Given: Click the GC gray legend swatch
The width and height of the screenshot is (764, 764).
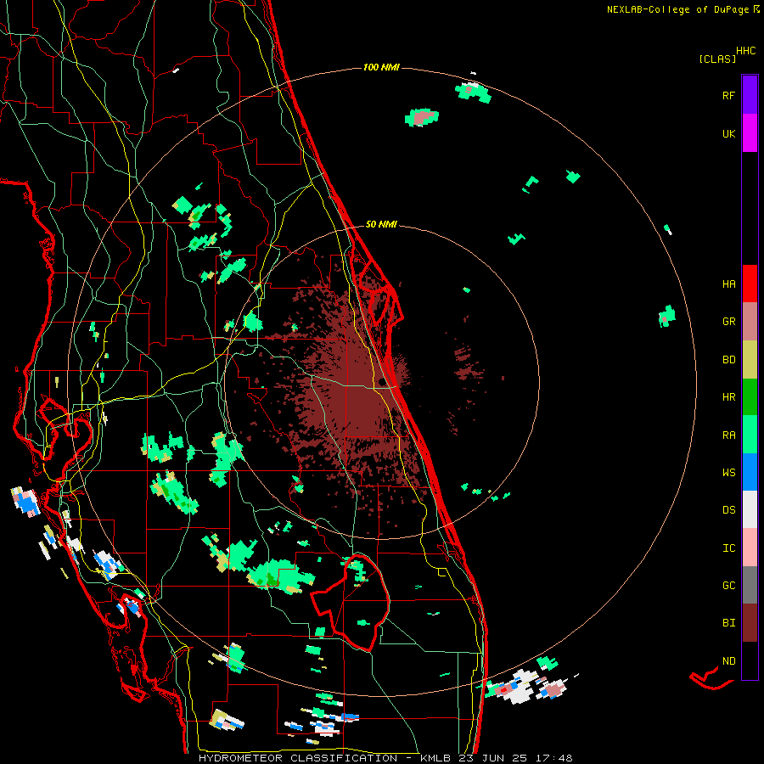Looking at the screenshot, I should pyautogui.click(x=750, y=585).
